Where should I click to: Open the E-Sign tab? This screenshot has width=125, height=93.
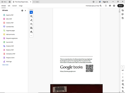click(21, 6)
